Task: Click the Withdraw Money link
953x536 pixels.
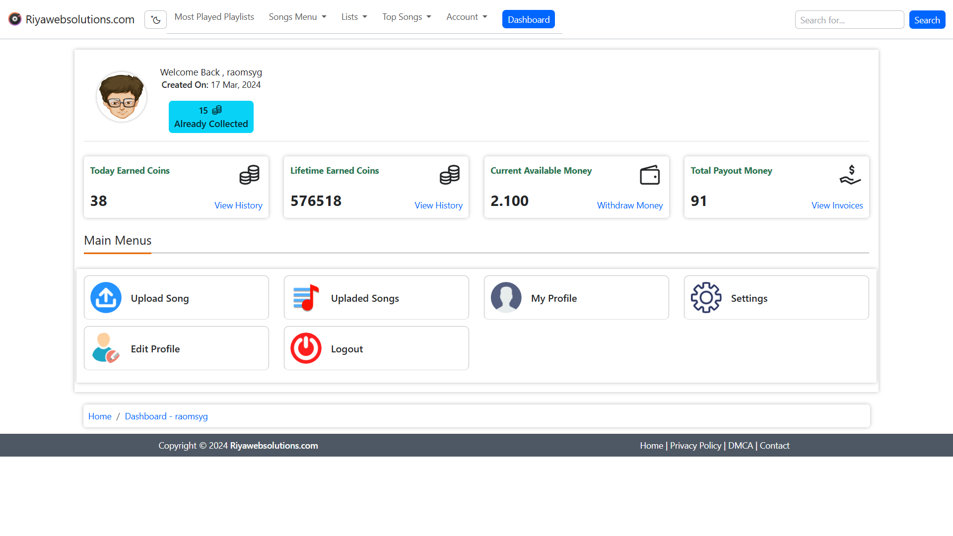Action: (629, 205)
